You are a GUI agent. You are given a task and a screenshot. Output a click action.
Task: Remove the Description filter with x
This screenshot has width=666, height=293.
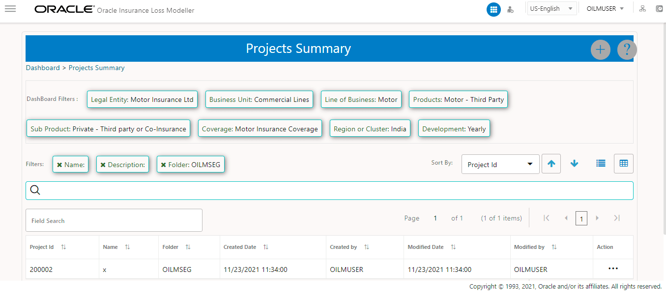tap(103, 165)
